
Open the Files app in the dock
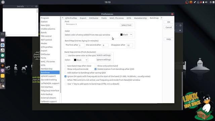point(2,40)
